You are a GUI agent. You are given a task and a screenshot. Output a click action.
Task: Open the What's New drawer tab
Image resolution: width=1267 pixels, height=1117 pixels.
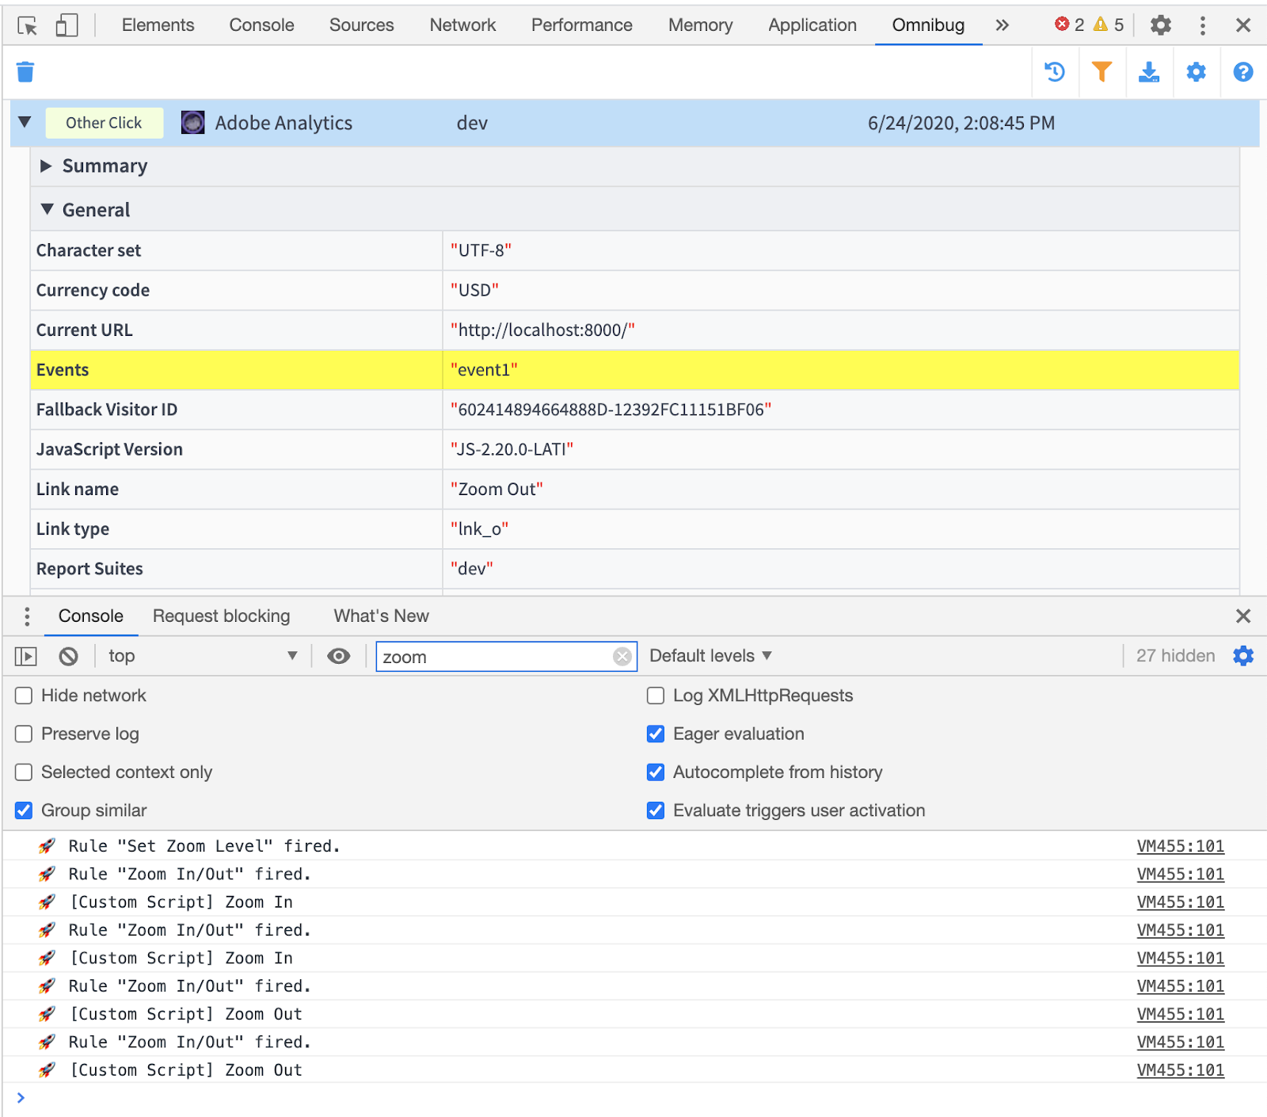381,616
